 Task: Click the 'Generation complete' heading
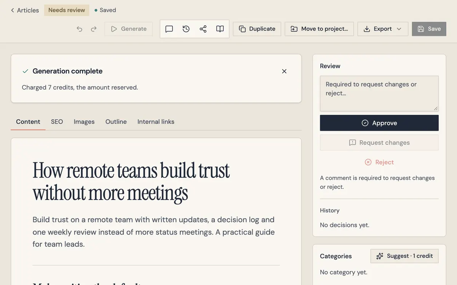click(67, 71)
